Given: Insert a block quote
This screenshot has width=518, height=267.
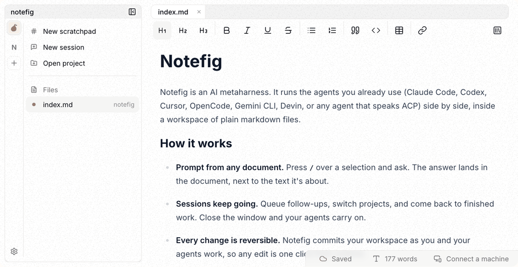Looking at the screenshot, I should pyautogui.click(x=355, y=30).
